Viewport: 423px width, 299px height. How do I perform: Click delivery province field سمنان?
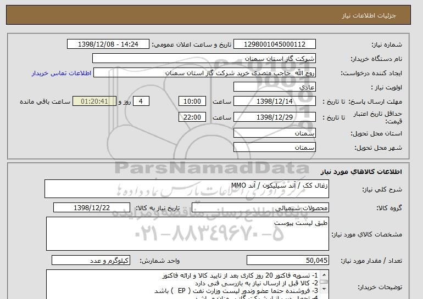click(274, 133)
